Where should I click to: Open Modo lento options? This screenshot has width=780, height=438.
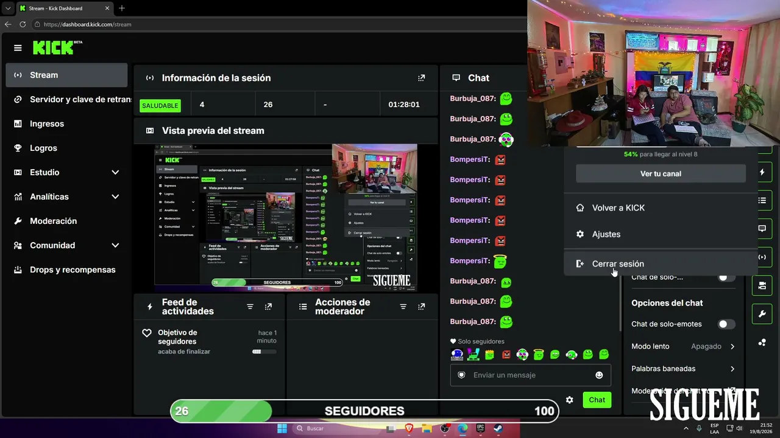684,346
